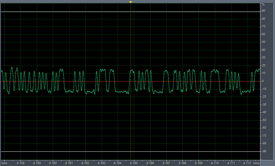Viewport: 275px width, 166px height.
Task: Click the 0 label on the amplitude scale
Action: click(x=263, y=81)
